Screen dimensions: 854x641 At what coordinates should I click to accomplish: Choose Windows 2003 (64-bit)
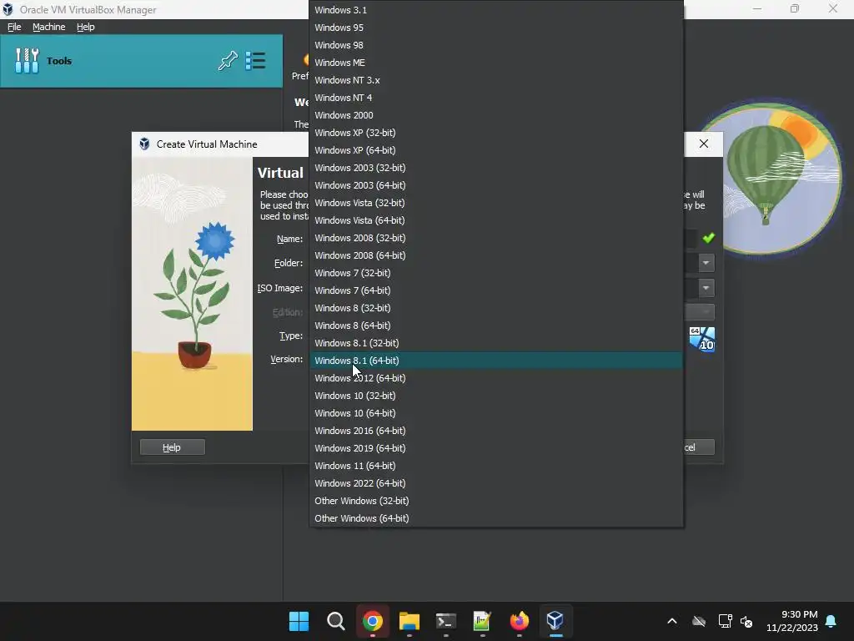pyautogui.click(x=496, y=185)
